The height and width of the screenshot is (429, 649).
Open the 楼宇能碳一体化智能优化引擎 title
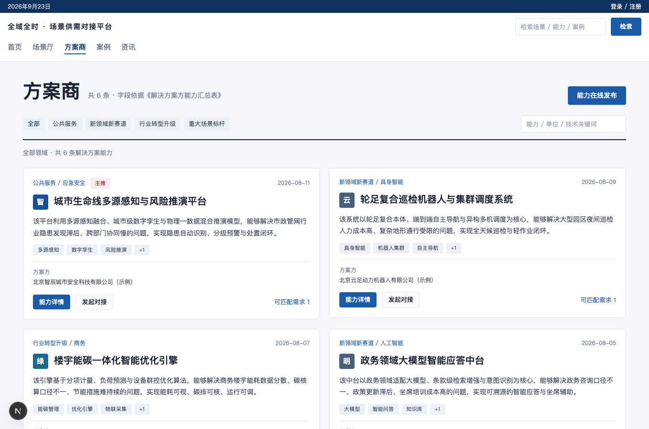pyautogui.click(x=116, y=361)
